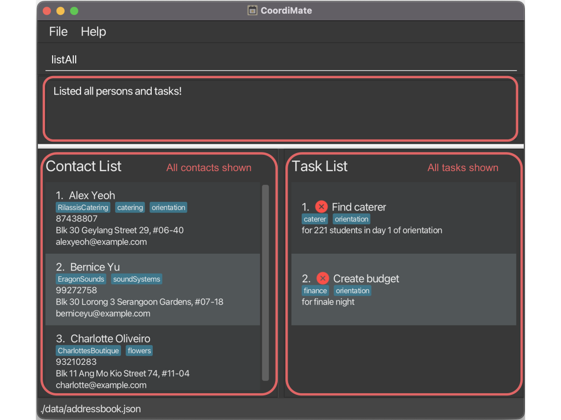Open the File menu
561x420 pixels.
pyautogui.click(x=58, y=32)
